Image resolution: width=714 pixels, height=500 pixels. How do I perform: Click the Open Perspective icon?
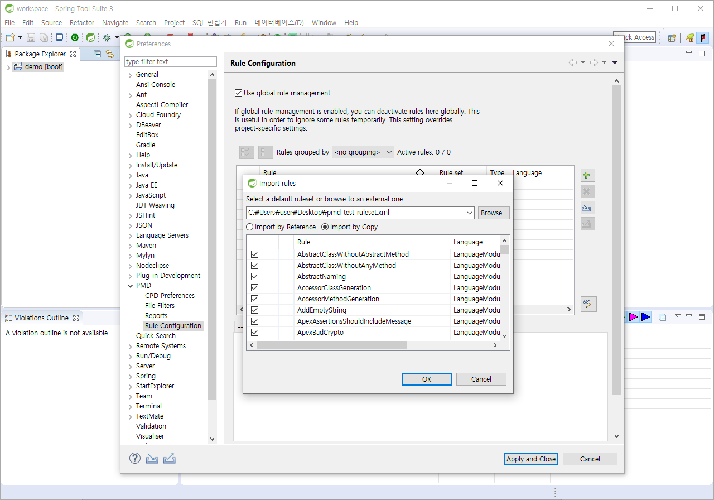pos(672,38)
